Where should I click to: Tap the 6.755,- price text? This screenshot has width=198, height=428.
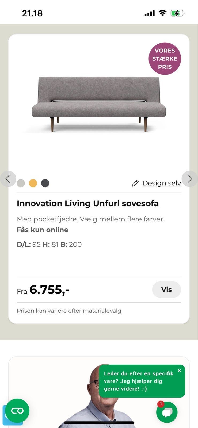[49, 290]
